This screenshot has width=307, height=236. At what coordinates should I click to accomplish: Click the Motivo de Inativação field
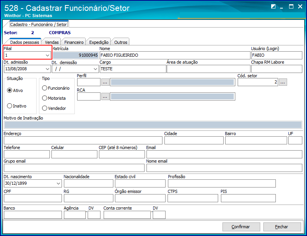pyautogui.click(x=153, y=125)
